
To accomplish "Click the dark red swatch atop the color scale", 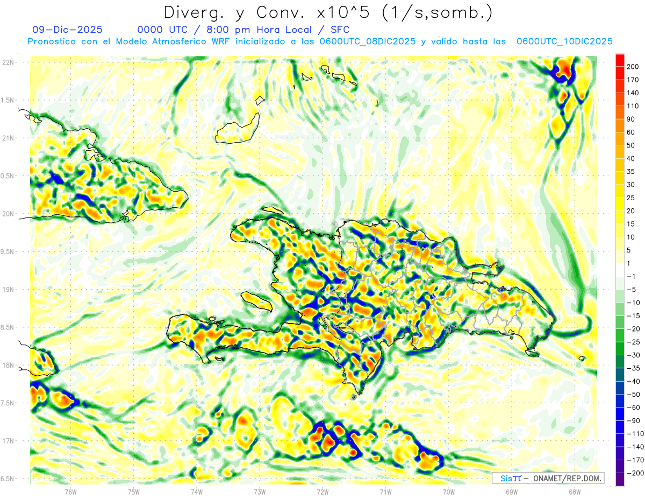I will tap(620, 60).
